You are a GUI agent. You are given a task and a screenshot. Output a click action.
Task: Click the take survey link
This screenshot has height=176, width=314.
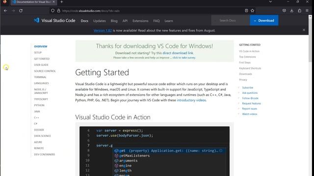click(184, 58)
